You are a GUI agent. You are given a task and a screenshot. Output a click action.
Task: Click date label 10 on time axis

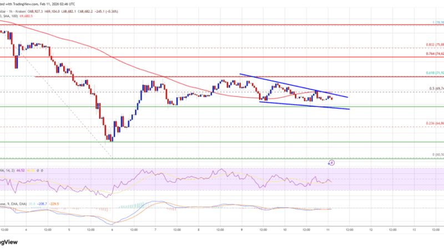pyautogui.click(x=285, y=230)
